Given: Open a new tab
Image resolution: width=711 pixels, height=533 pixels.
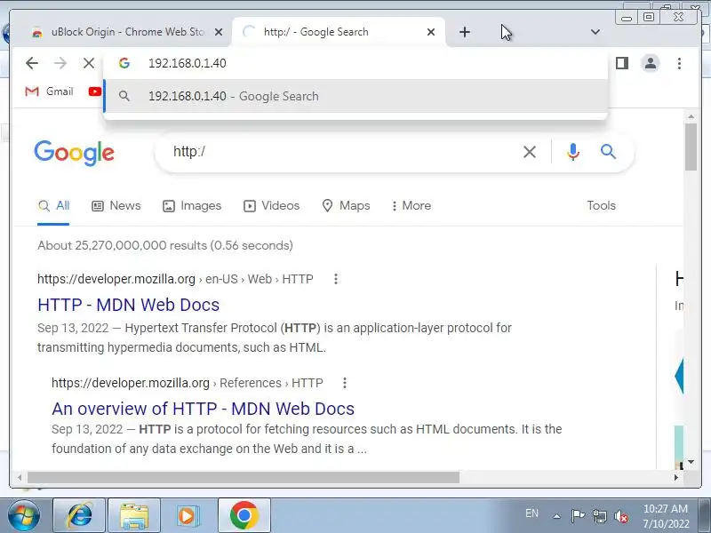Looking at the screenshot, I should pyautogui.click(x=465, y=32).
